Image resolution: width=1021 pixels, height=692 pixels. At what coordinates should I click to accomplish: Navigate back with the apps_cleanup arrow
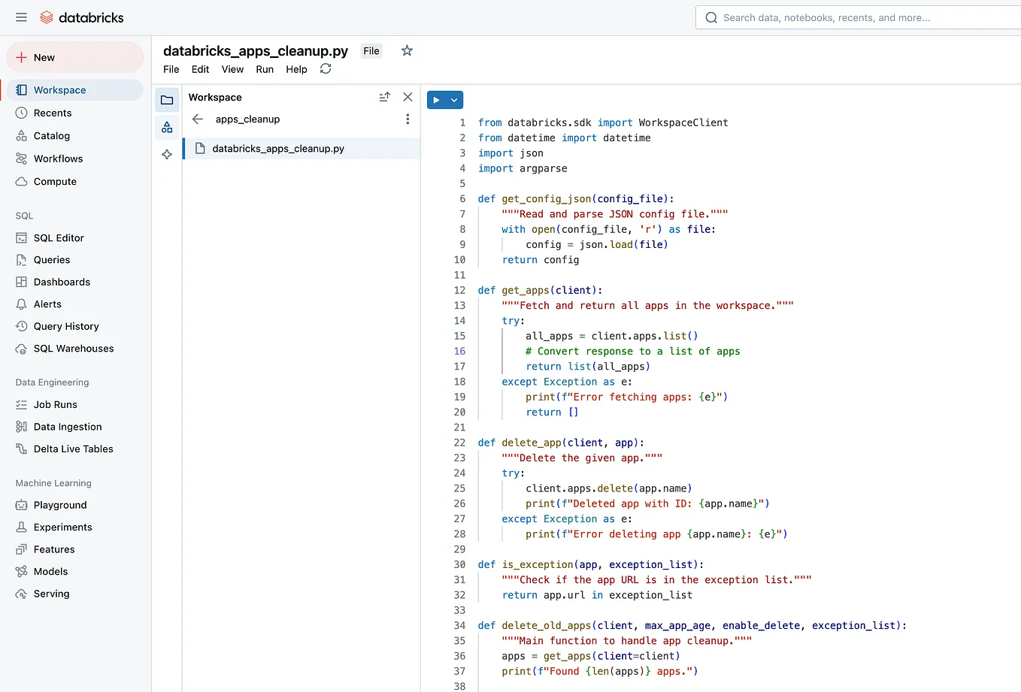[195, 119]
